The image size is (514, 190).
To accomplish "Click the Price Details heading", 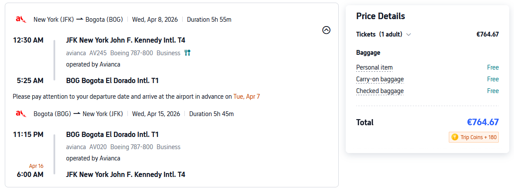I will [380, 16].
